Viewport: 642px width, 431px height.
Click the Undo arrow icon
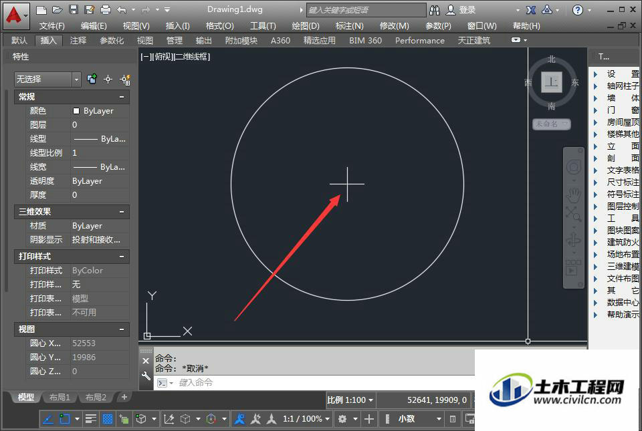(122, 9)
